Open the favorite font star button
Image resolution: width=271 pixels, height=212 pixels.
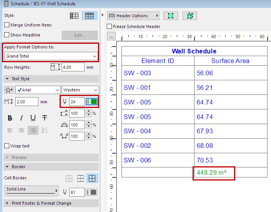point(9,90)
